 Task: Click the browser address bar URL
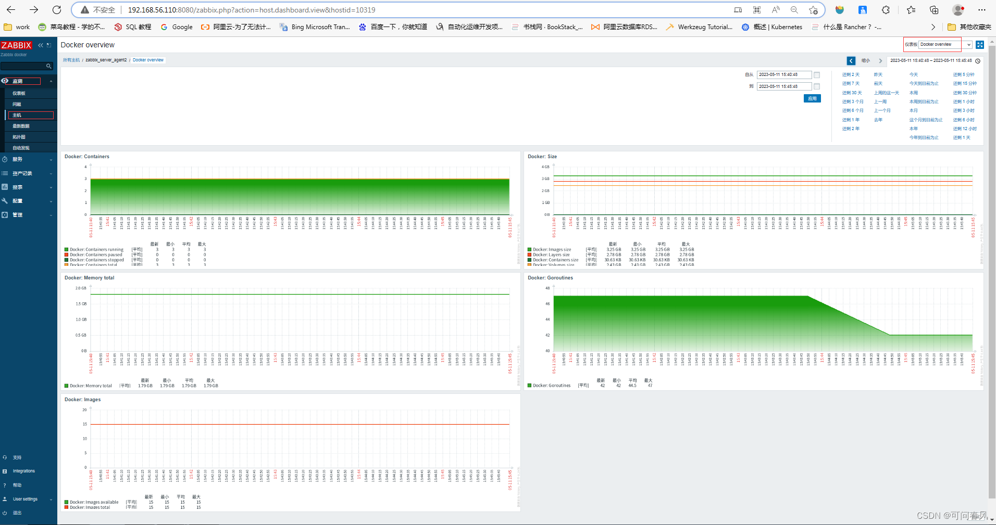pyautogui.click(x=252, y=10)
